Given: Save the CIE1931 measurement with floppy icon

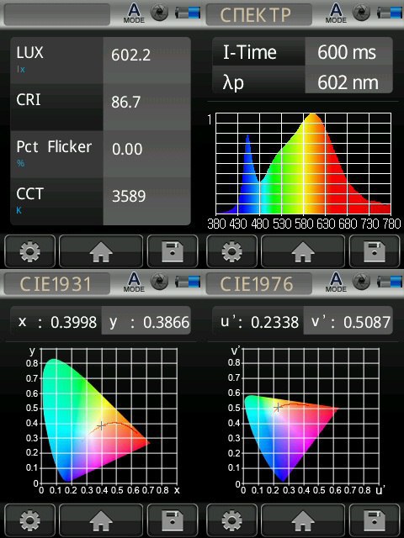Looking at the screenshot, I should click(173, 520).
